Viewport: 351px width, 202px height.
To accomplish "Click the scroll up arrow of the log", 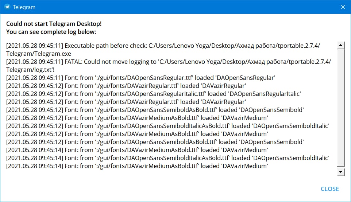I will (341, 46).
